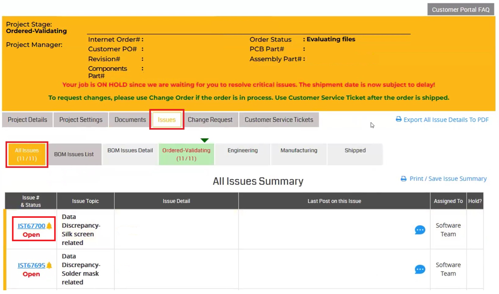Select the Customer Service Tickets tab
Image resolution: width=499 pixels, height=294 pixels.
[279, 119]
